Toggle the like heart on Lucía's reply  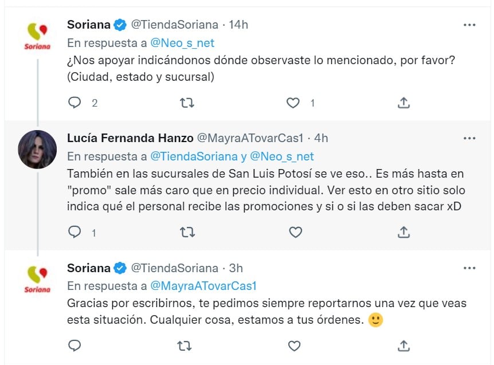295,232
